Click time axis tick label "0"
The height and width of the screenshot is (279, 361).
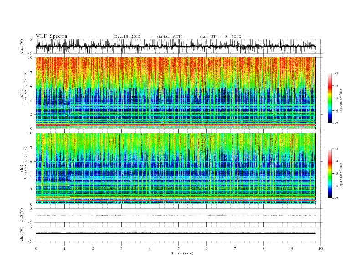click(x=36, y=248)
